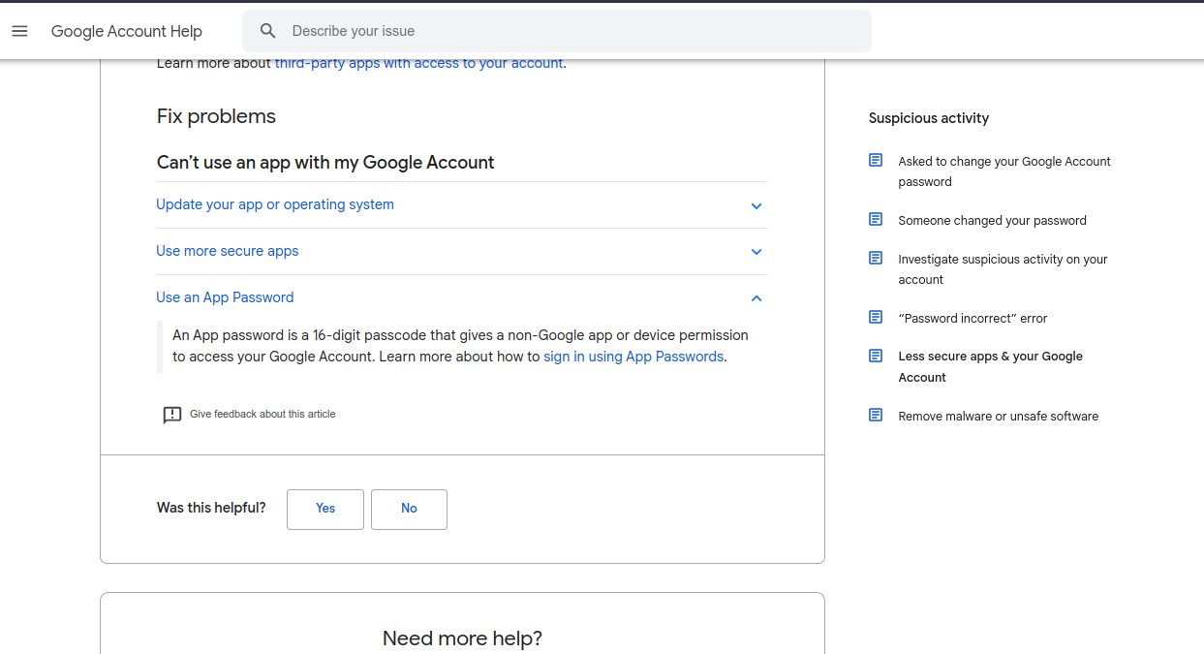This screenshot has height=654, width=1204.
Task: Click the search magnifier icon
Action: (268, 31)
